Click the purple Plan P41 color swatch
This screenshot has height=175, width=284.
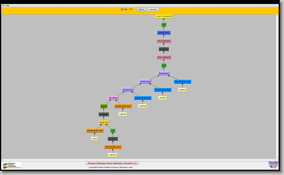tap(122, 9)
